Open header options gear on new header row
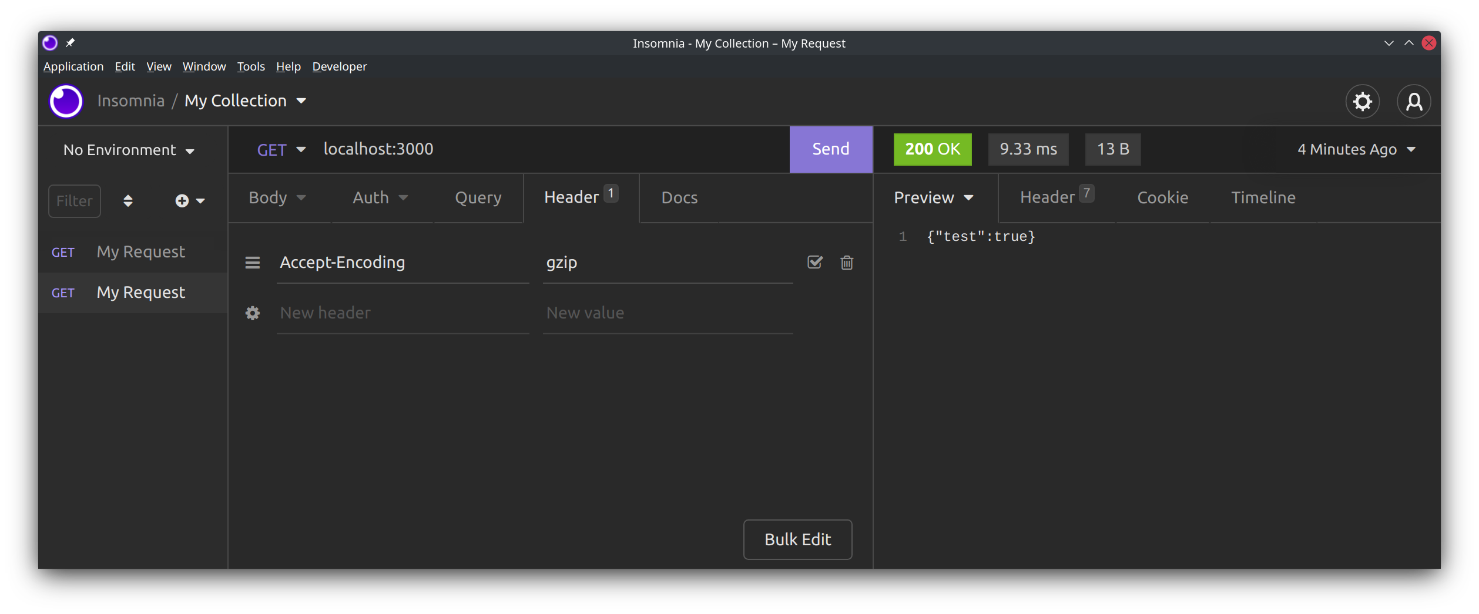Screen dimensions: 1479x614 point(252,313)
